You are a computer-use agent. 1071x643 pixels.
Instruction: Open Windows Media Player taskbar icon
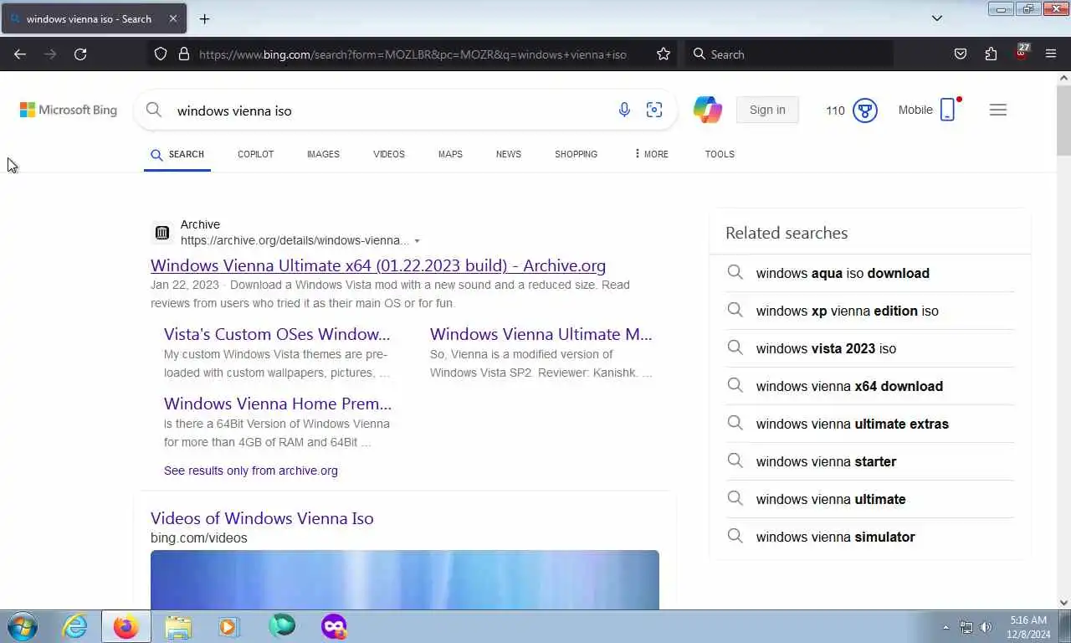[x=228, y=626]
